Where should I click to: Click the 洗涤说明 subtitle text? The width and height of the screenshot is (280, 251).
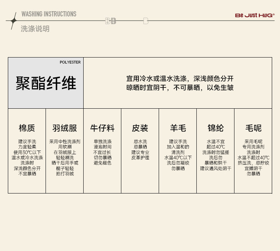coord(35,29)
